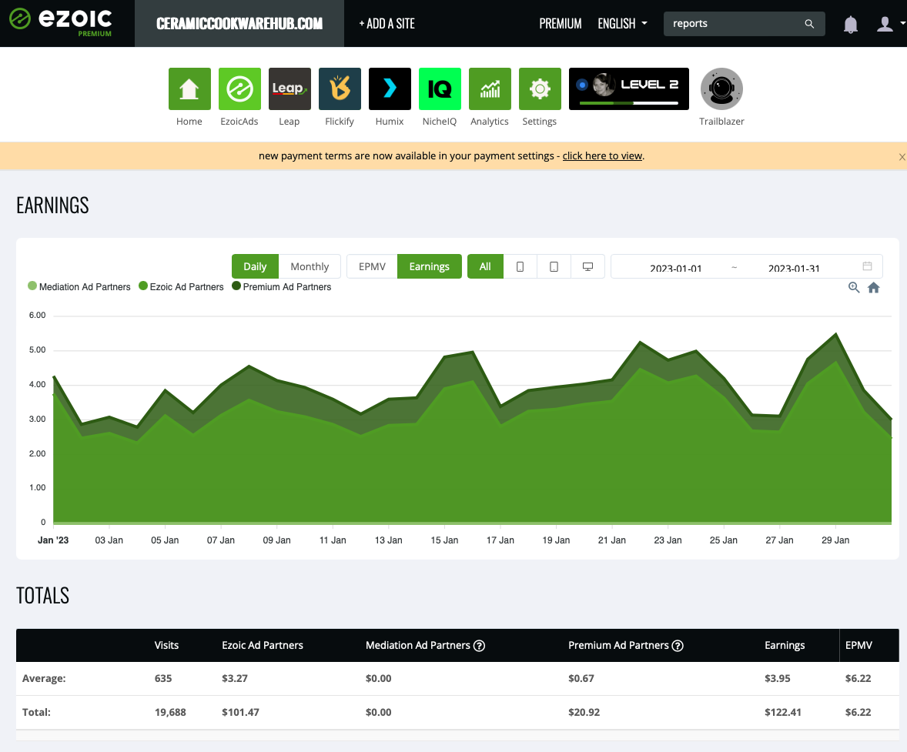Image resolution: width=907 pixels, height=752 pixels.
Task: Filter chart by tablet device icon
Action: point(554,266)
